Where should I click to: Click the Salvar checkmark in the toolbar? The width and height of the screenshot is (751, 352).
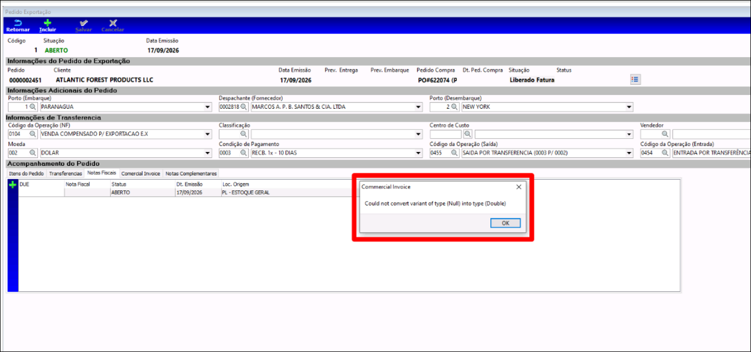[83, 23]
